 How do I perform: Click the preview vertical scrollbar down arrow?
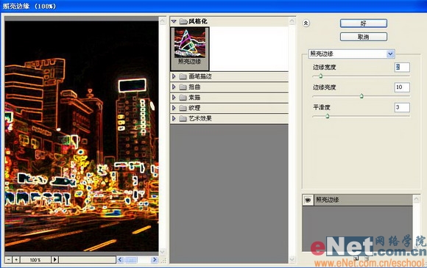pos(163,252)
